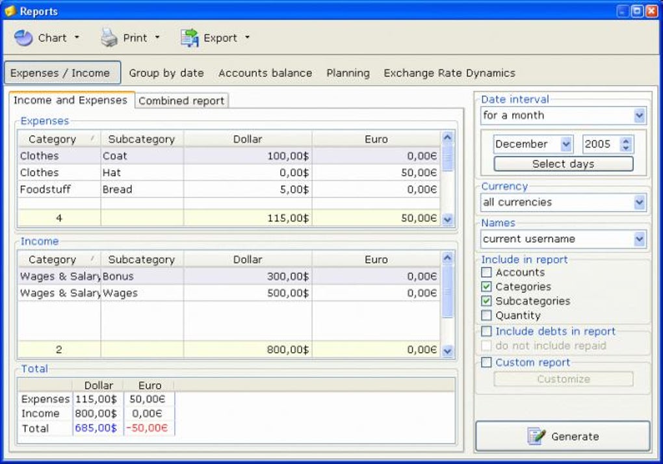Click the 800,00$ income sum cell

(248, 350)
